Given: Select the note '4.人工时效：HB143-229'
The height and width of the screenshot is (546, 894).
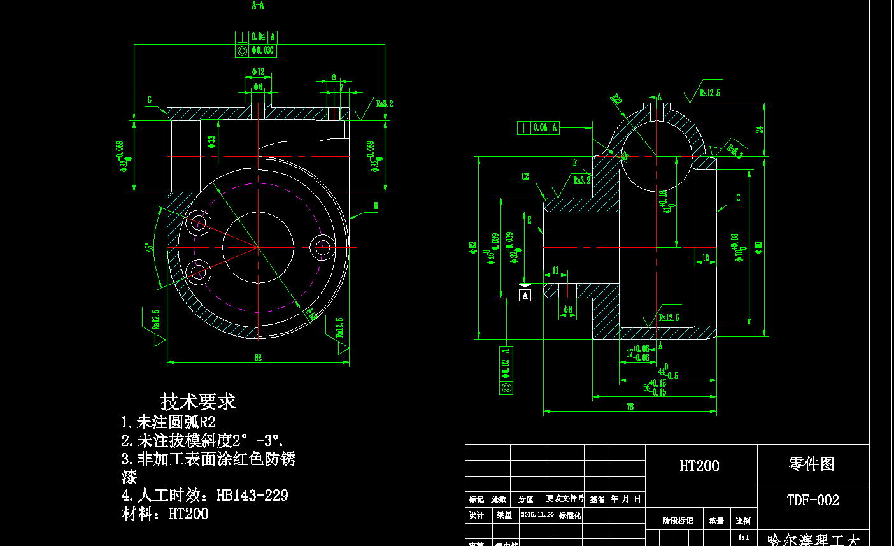Looking at the screenshot, I should (x=204, y=495).
